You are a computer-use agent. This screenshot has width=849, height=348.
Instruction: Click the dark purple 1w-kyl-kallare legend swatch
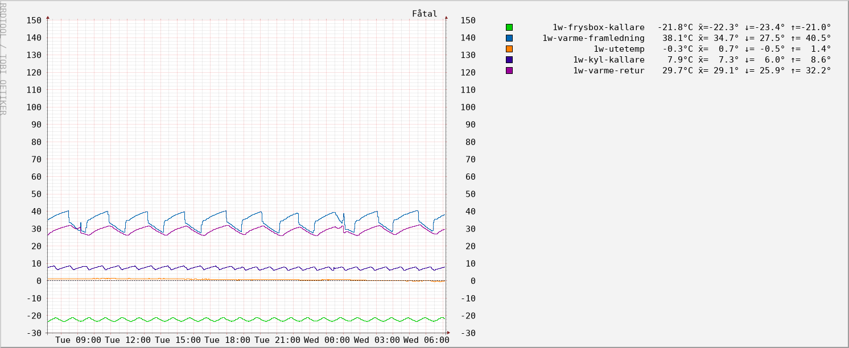click(509, 60)
